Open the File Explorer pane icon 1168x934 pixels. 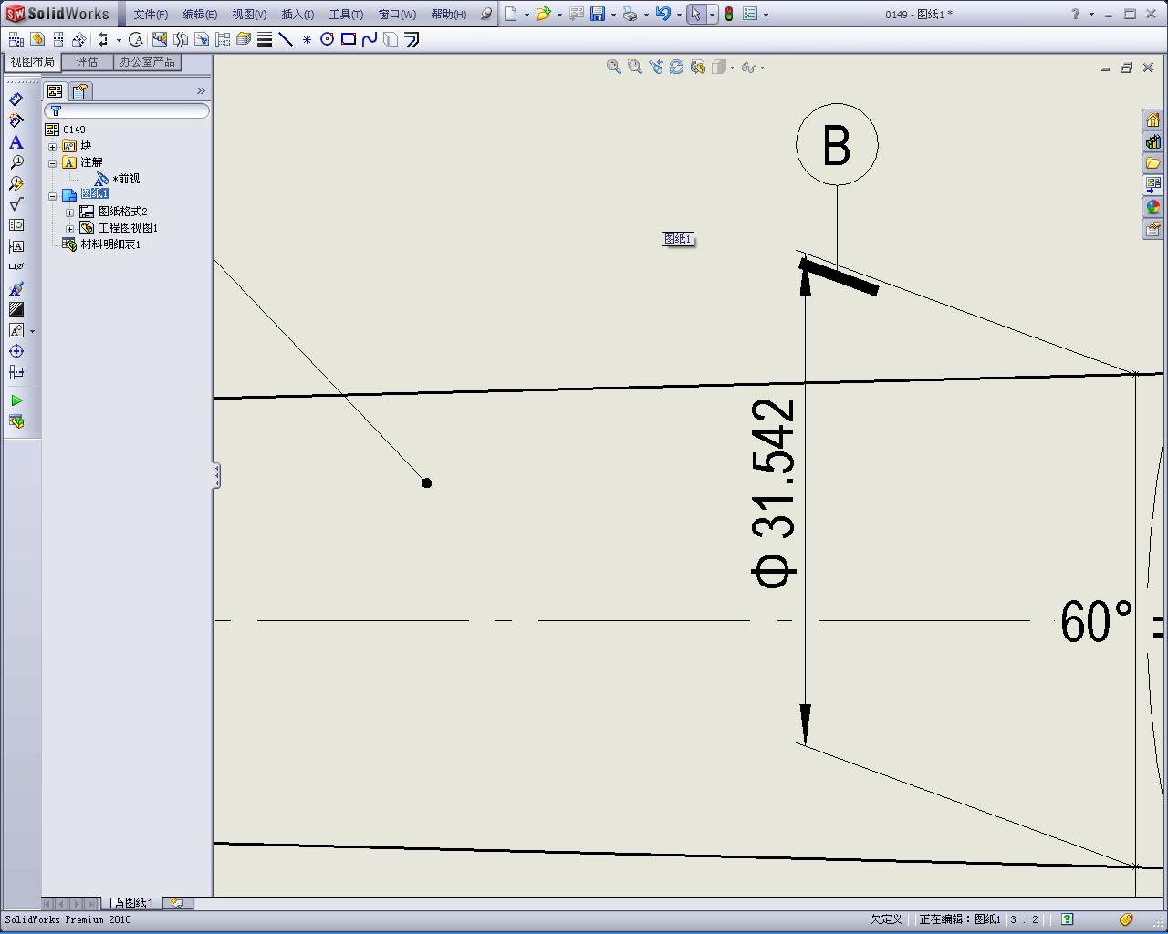pos(1152,163)
